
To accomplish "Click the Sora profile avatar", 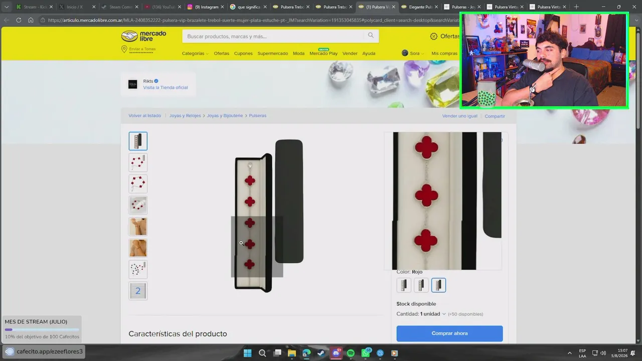I will click(405, 53).
